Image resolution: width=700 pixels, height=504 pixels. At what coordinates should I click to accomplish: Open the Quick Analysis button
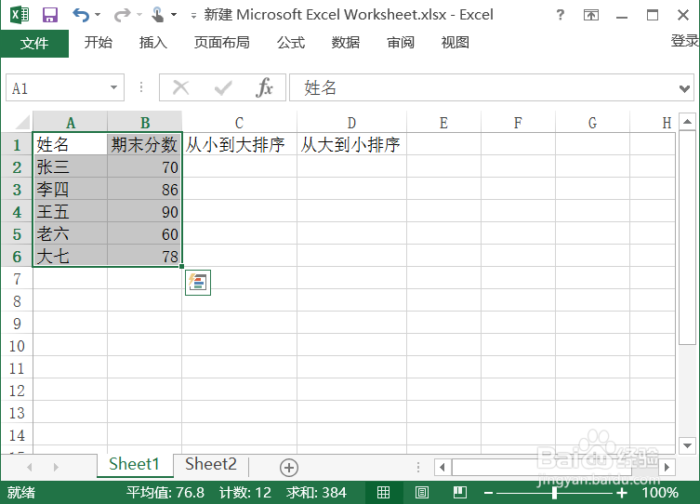(198, 283)
